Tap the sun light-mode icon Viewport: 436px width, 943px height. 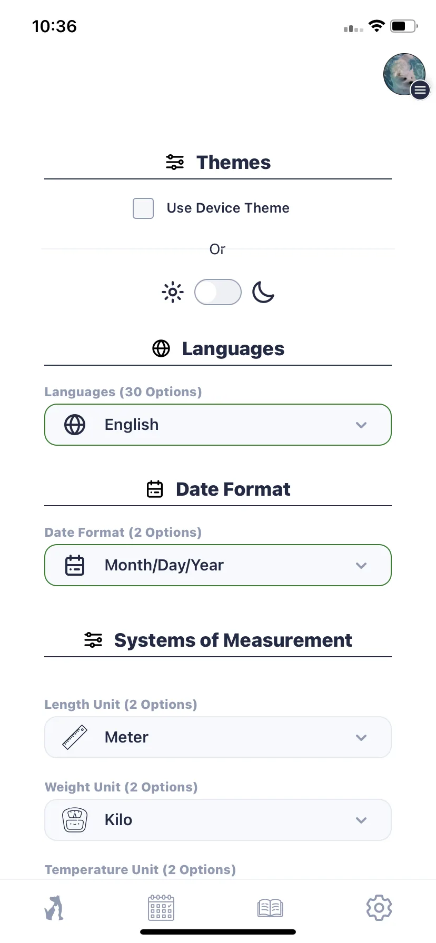pyautogui.click(x=172, y=292)
